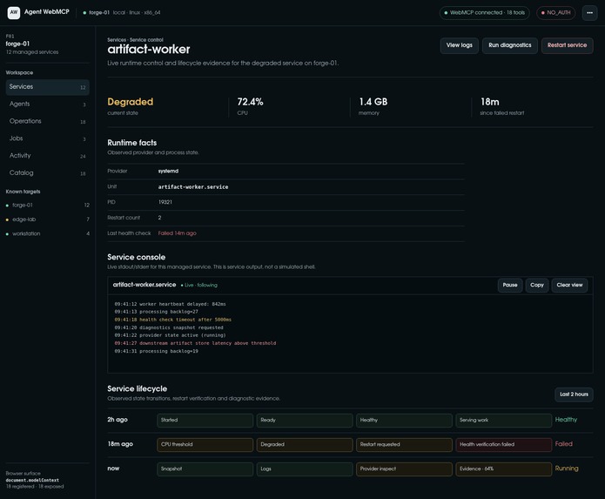The height and width of the screenshot is (499, 605).
Task: Click the 12 managed services sidebar label
Action: [x=32, y=52]
